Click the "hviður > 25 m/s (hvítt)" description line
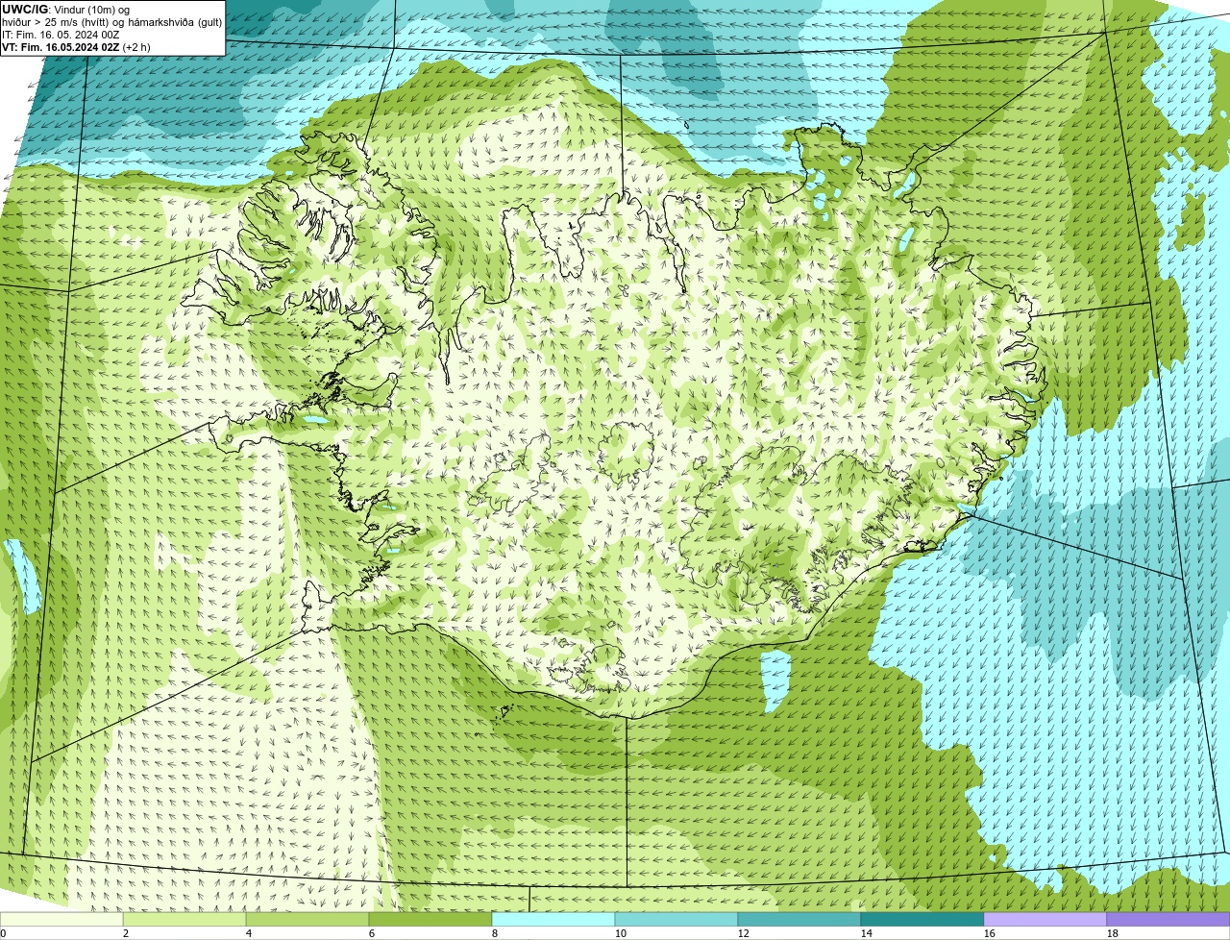The image size is (1230, 940). click(111, 22)
